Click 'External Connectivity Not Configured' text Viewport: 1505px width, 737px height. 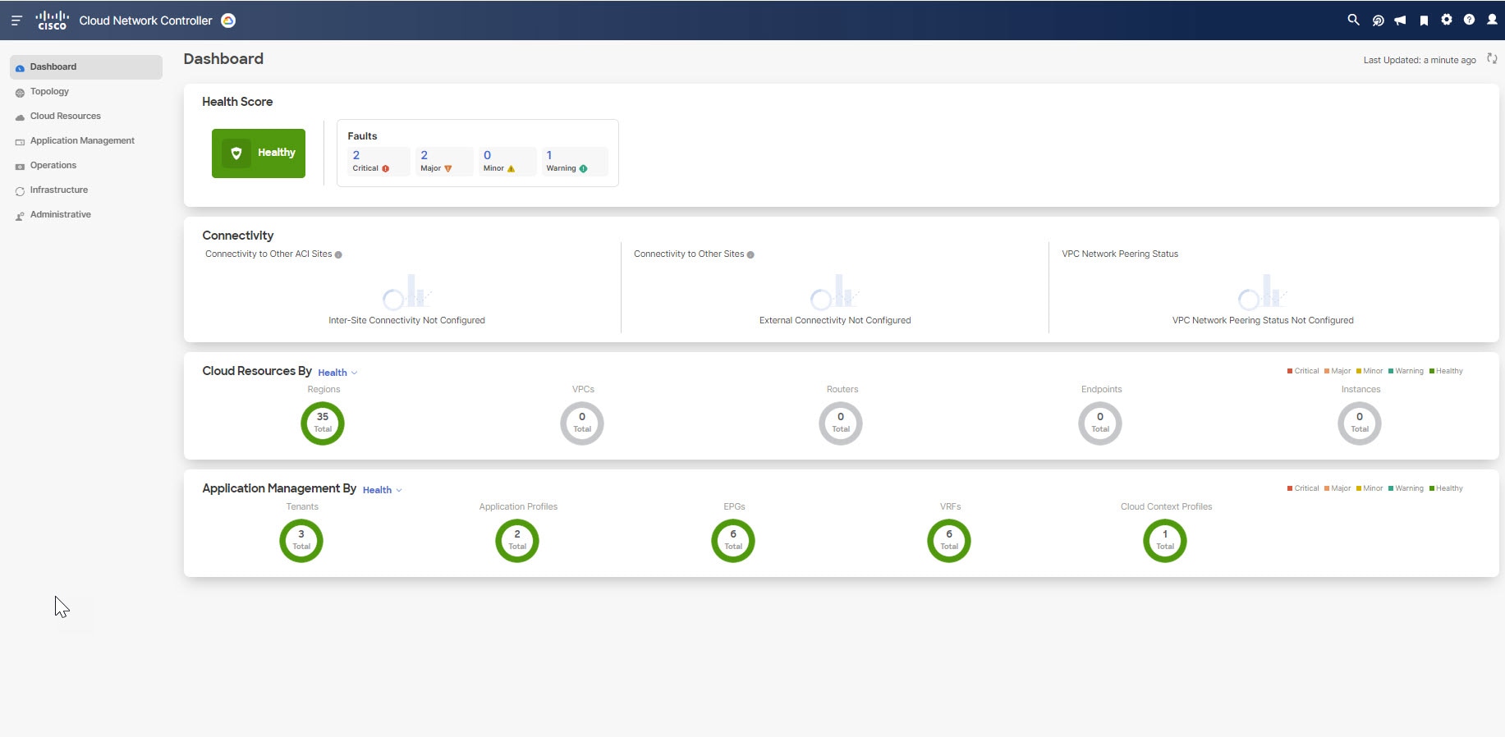835,321
